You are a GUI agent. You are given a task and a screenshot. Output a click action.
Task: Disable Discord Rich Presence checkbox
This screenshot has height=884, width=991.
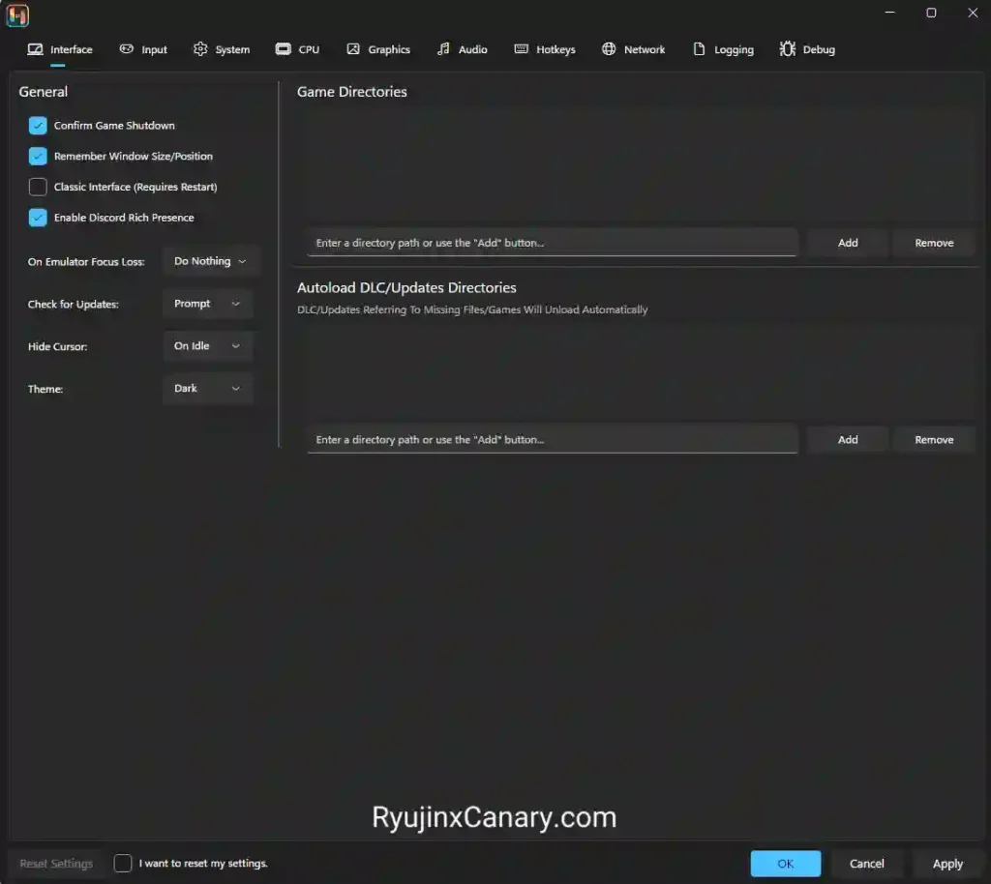[x=38, y=218]
